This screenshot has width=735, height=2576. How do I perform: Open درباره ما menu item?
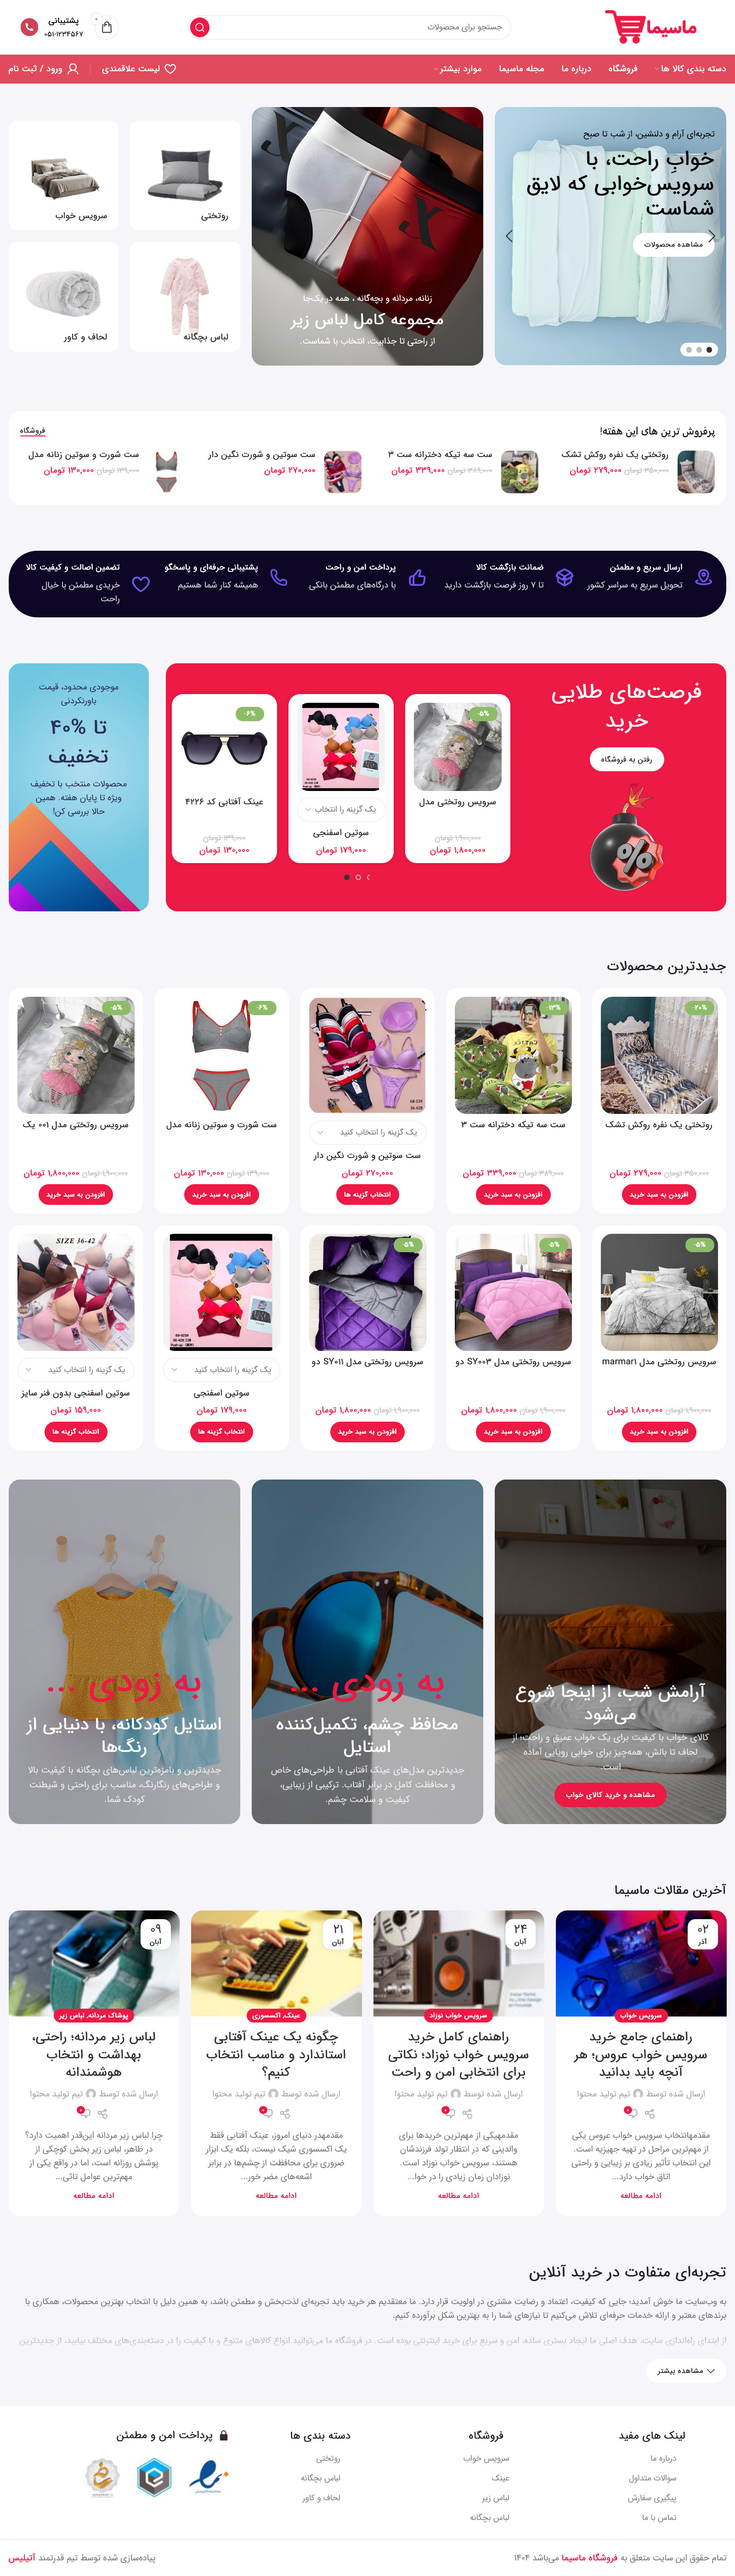pyautogui.click(x=576, y=69)
